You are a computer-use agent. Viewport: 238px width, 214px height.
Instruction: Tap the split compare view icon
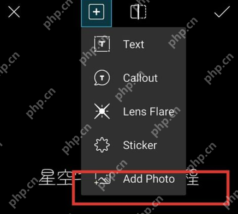pyautogui.click(x=138, y=12)
